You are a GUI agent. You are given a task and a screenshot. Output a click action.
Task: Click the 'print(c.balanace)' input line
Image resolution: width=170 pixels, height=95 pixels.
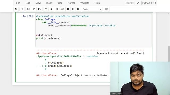coord(48,38)
